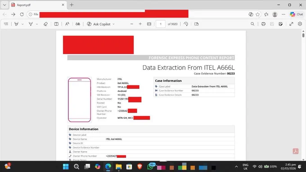Click Save as icon
Screen dimensions: 306x172
tap(281, 24)
